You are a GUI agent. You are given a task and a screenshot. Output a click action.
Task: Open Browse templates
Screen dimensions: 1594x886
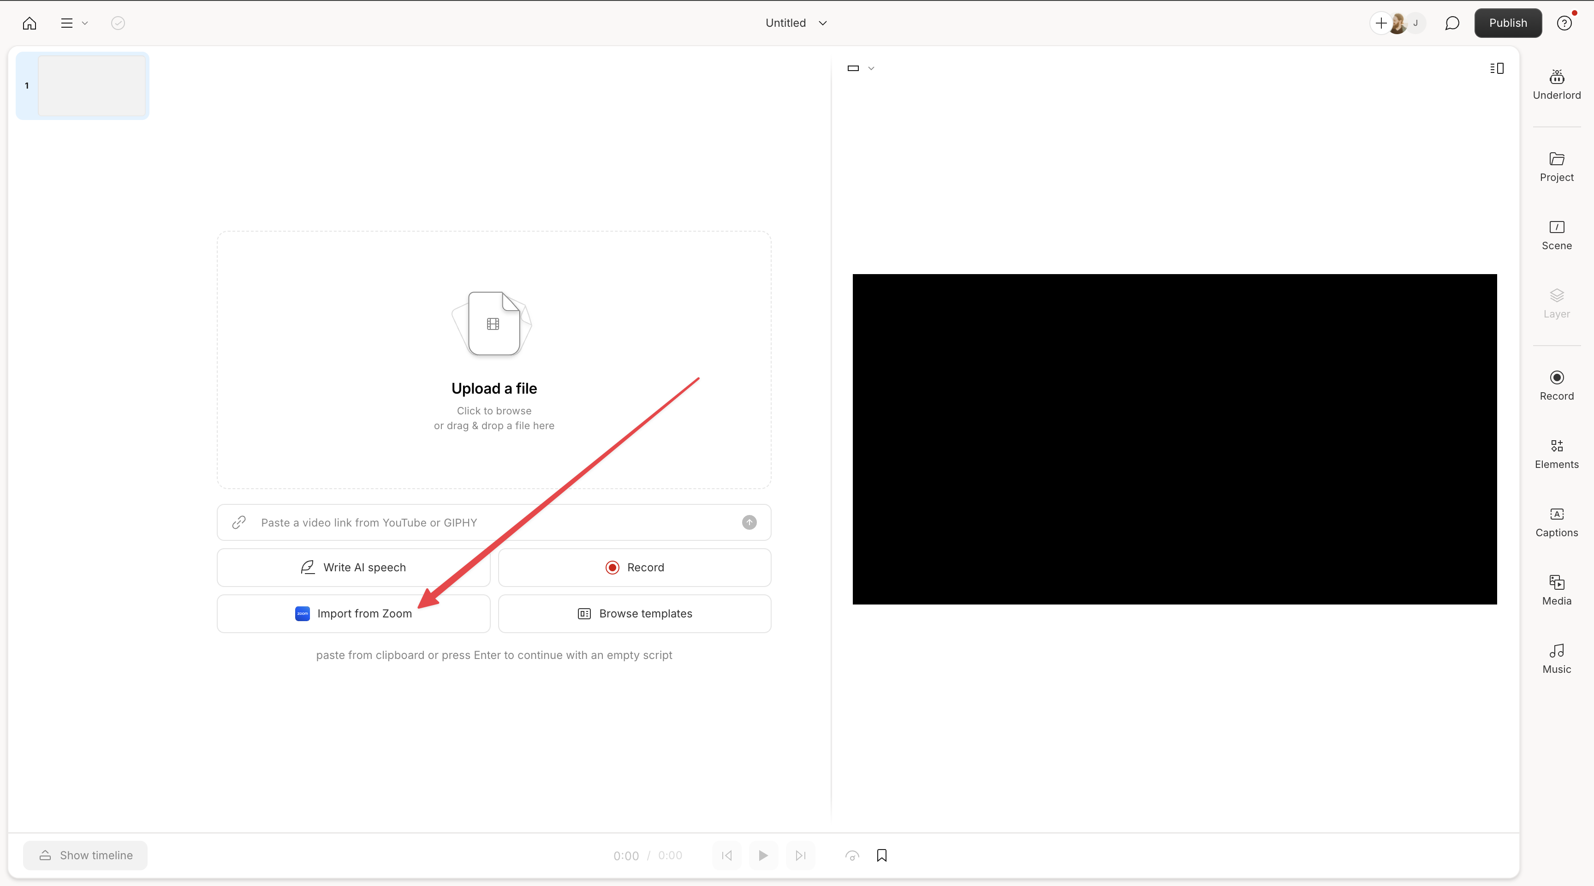point(634,614)
